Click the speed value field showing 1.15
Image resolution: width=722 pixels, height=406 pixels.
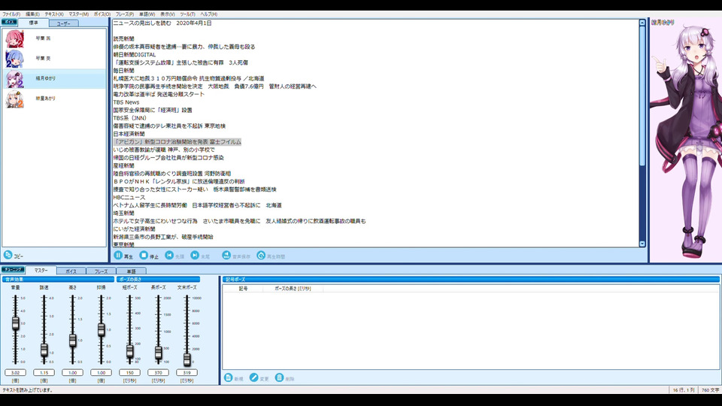click(44, 372)
